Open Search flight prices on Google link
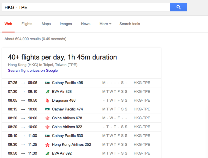This screenshot has height=158, width=208. [x=33, y=71]
